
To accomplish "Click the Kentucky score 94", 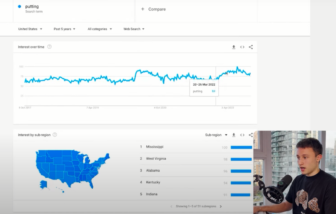I will pyautogui.click(x=226, y=183).
